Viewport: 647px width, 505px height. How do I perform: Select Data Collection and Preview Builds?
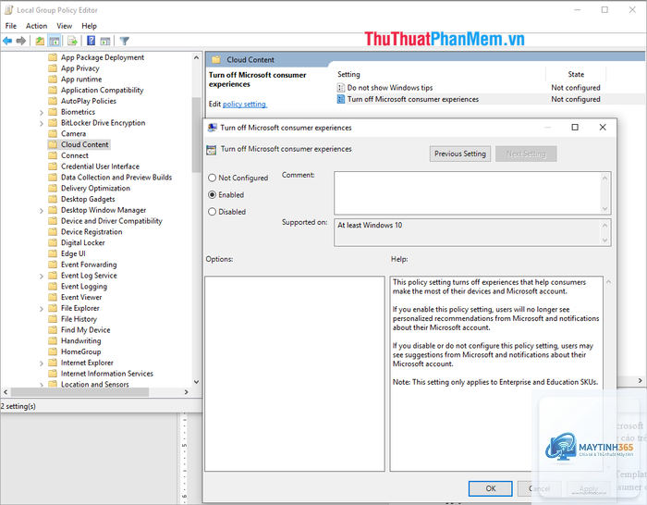point(116,178)
